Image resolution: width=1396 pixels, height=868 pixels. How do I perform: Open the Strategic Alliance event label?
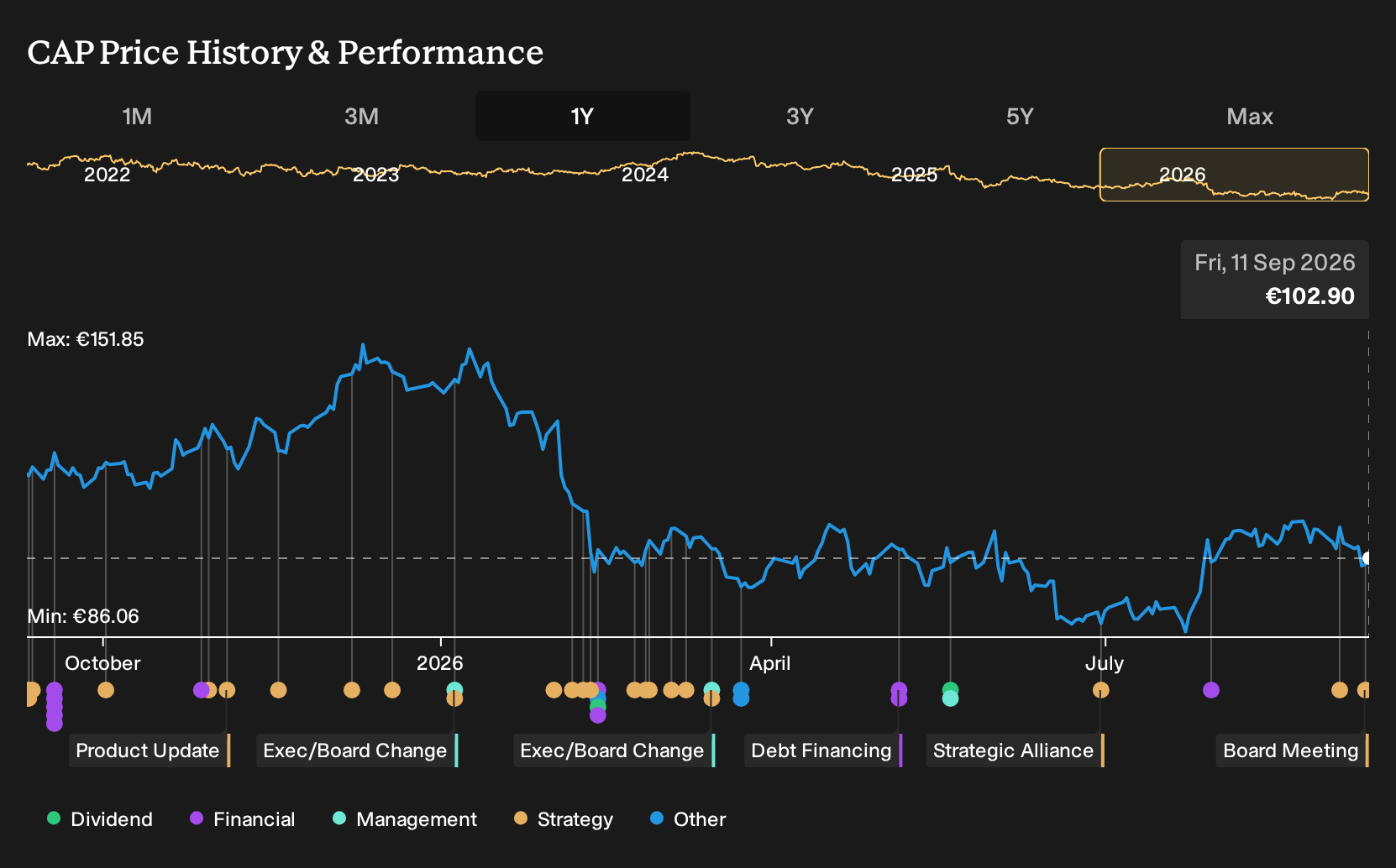1015,750
